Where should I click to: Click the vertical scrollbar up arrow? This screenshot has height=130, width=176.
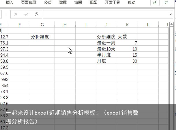point(171,24)
